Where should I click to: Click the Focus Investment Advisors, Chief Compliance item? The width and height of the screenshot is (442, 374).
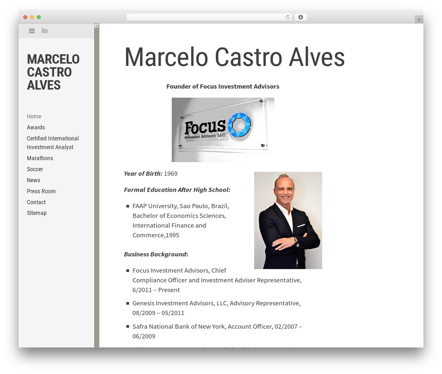(x=217, y=280)
